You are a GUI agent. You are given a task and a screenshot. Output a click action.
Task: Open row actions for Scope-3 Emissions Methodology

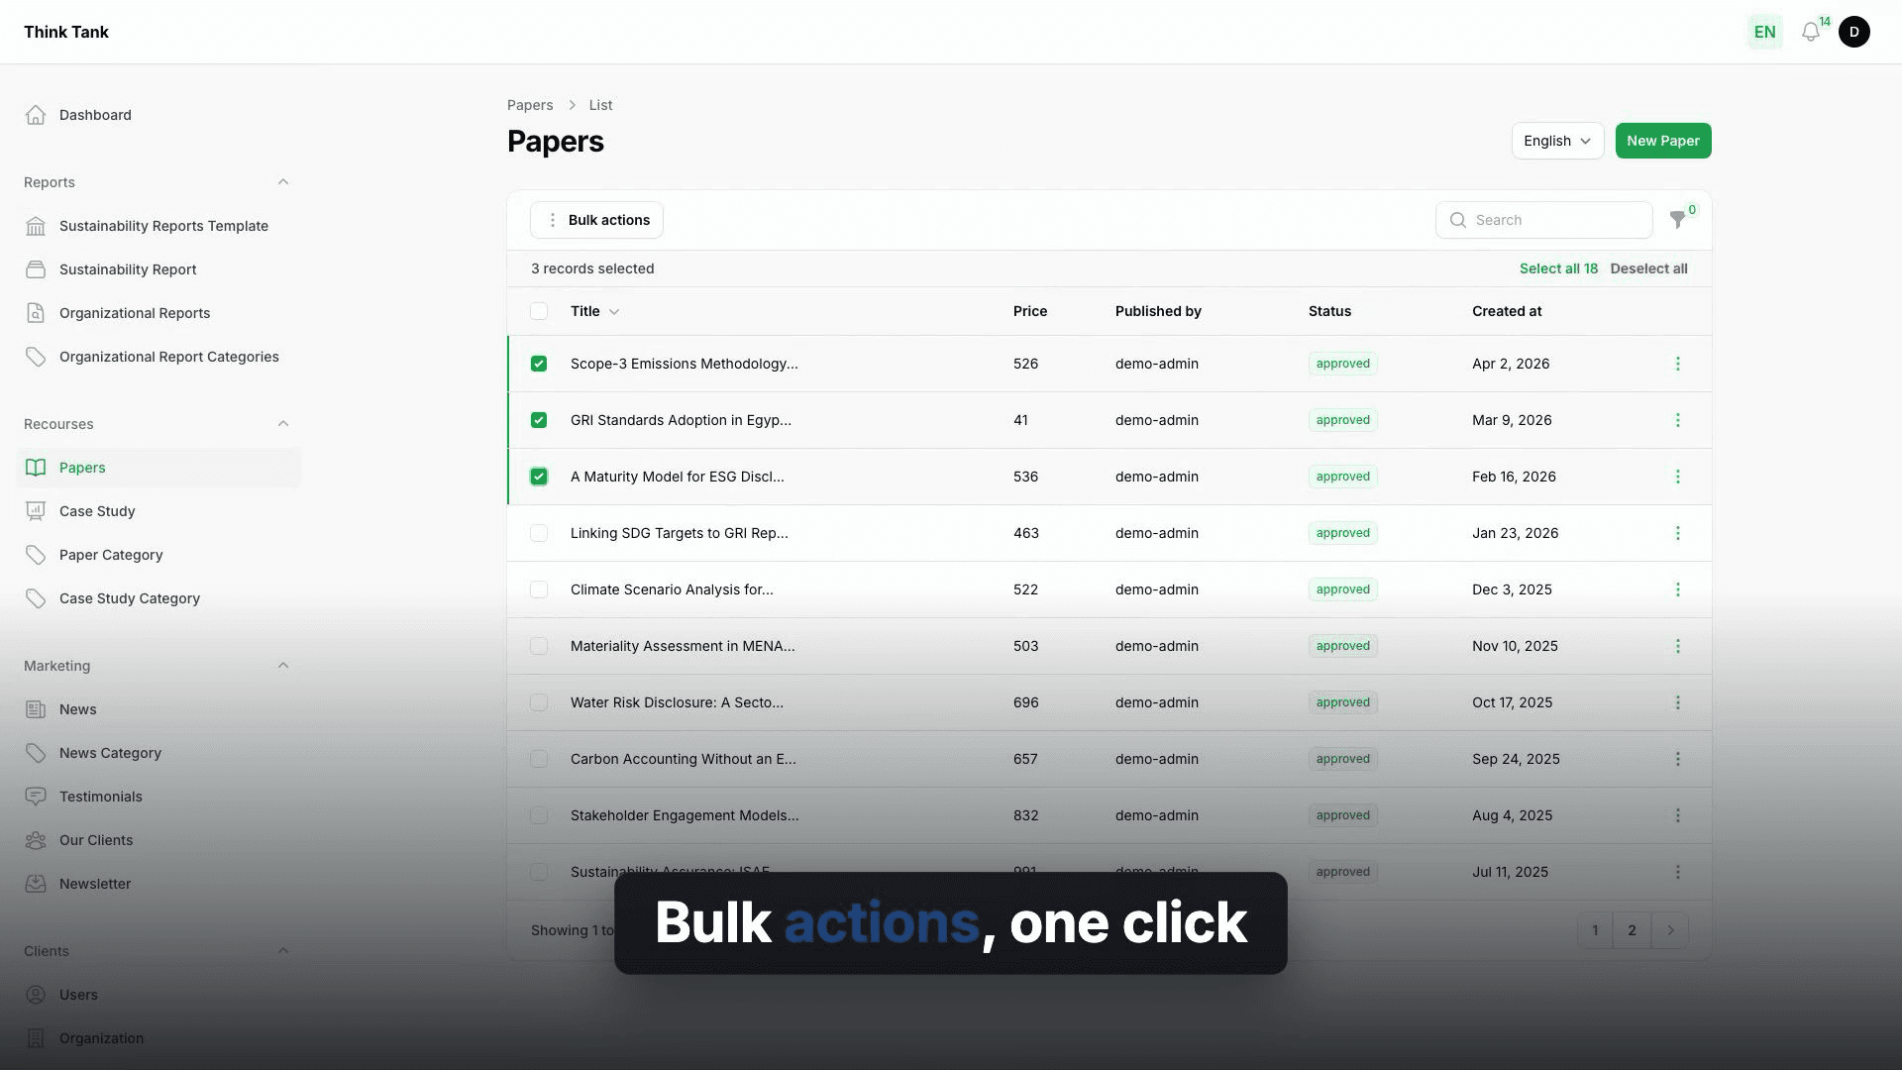click(1677, 364)
